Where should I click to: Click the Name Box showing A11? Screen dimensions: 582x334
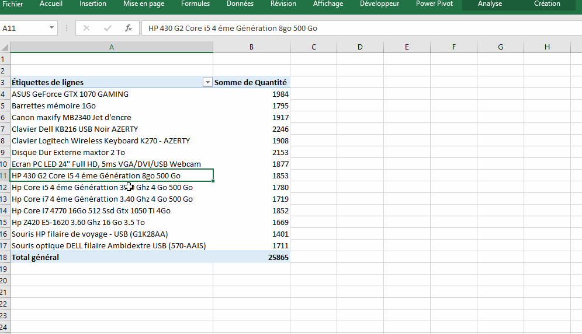24,28
